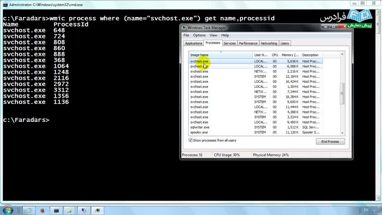Click the taskbar icon right of Explorer
Screen dimensions: 382x215
click(84, 211)
